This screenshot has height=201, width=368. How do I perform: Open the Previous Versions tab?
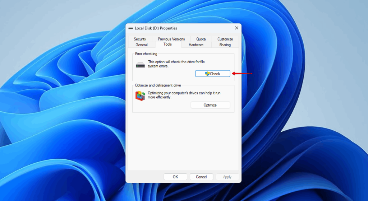(x=171, y=39)
